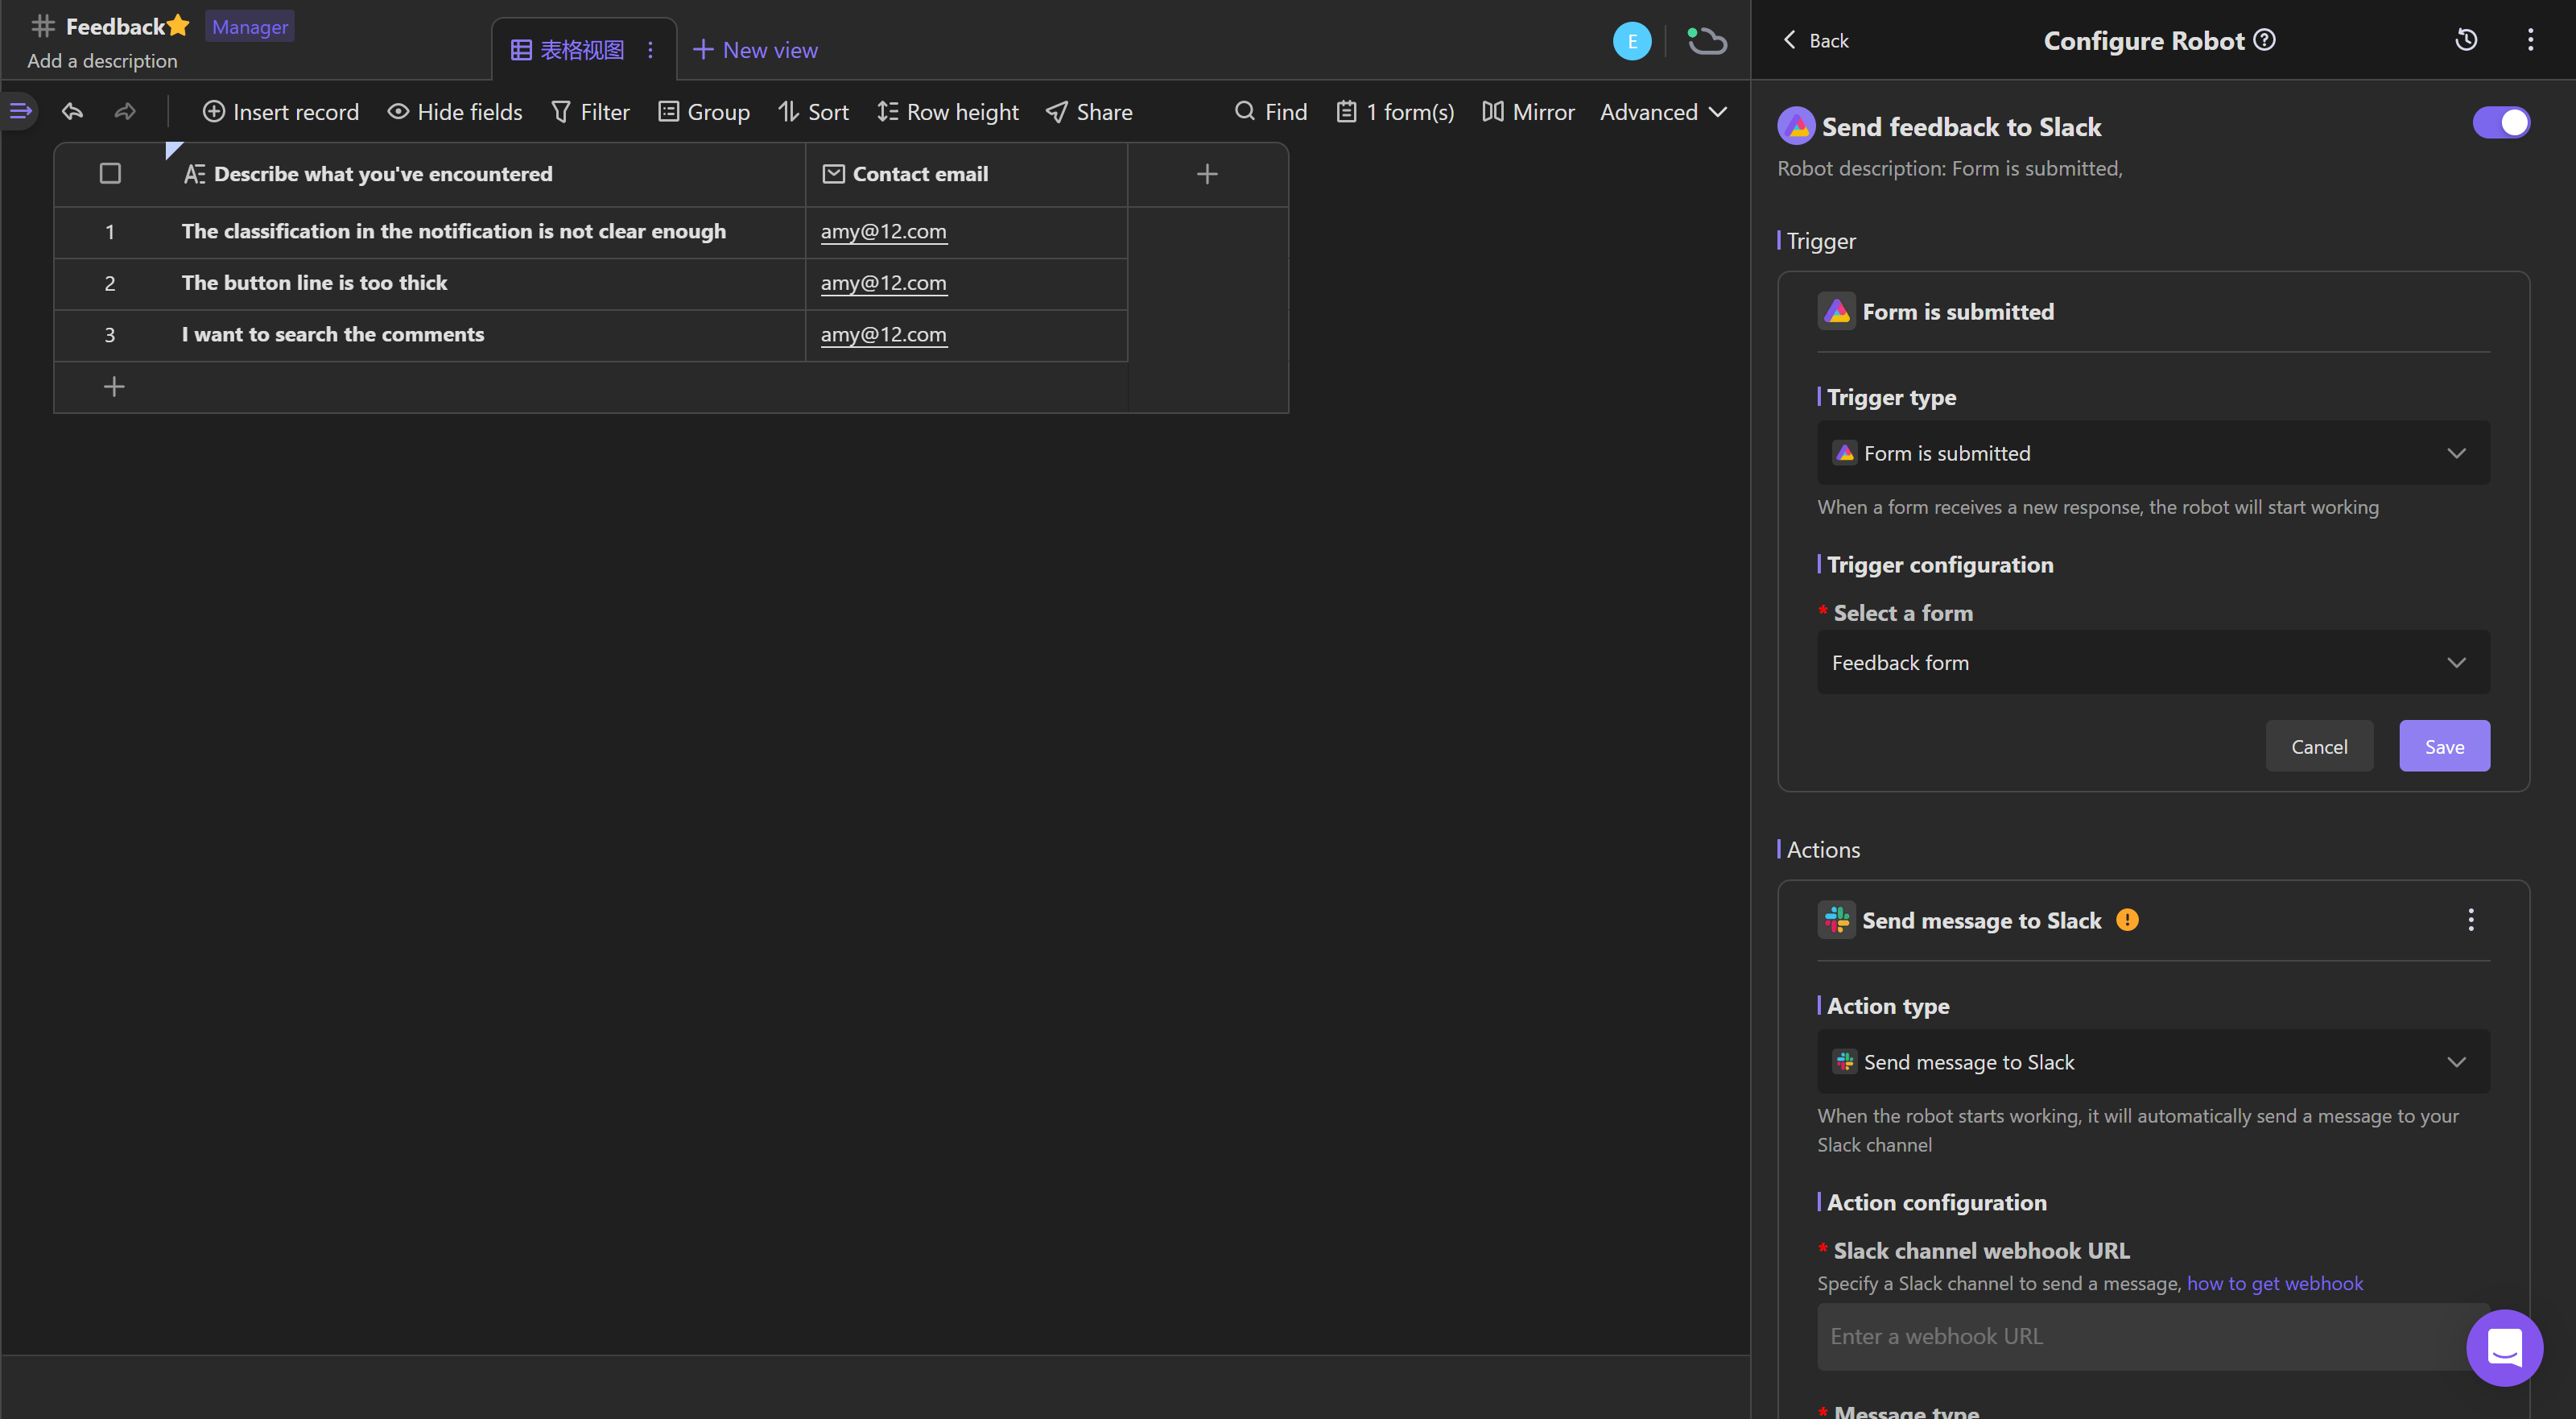Select row 1 number cell
The height and width of the screenshot is (1419, 2576).
[x=110, y=232]
